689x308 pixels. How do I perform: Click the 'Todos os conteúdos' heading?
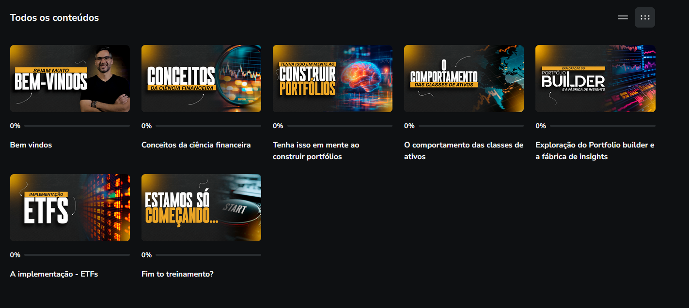click(54, 18)
